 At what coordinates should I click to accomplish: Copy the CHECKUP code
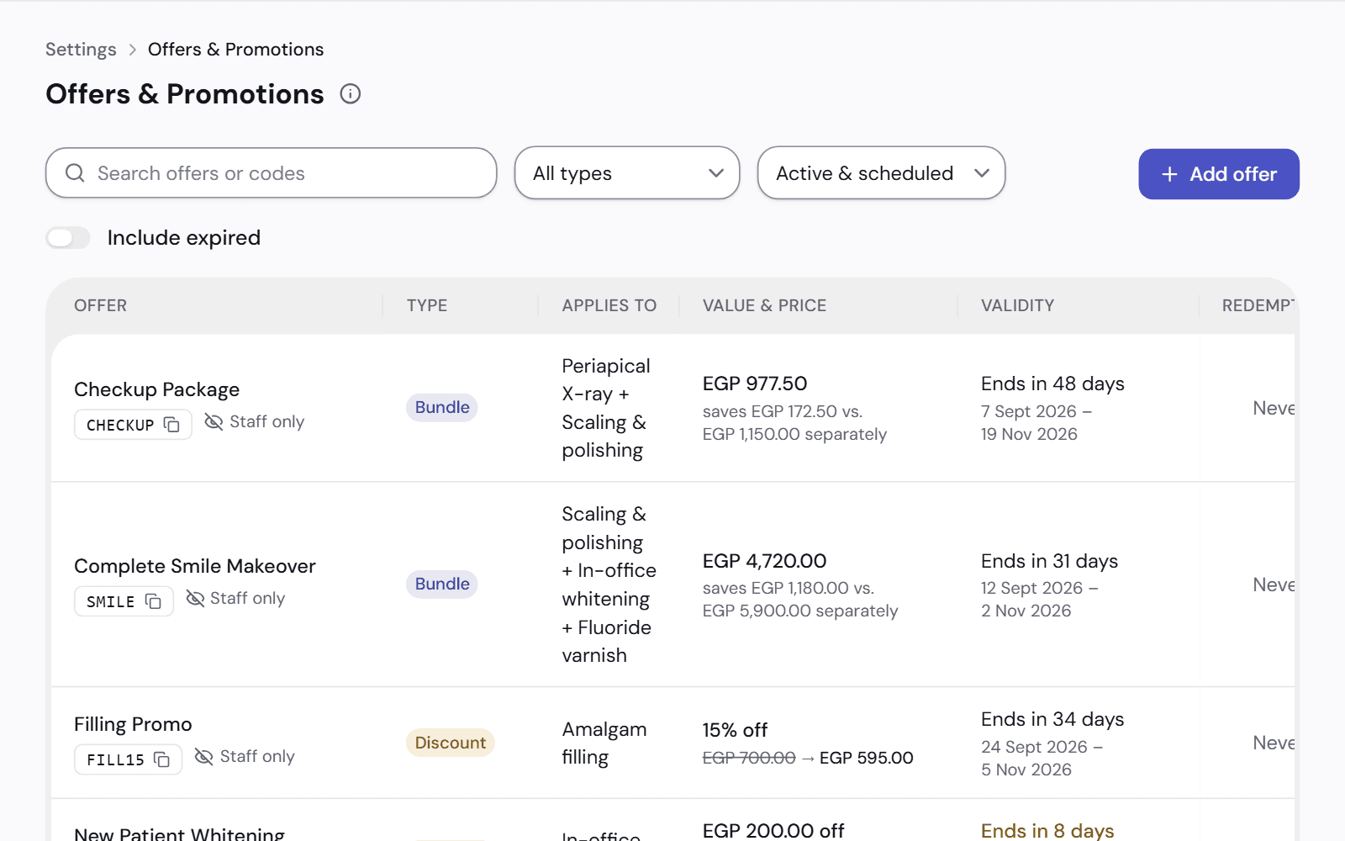[x=171, y=425]
